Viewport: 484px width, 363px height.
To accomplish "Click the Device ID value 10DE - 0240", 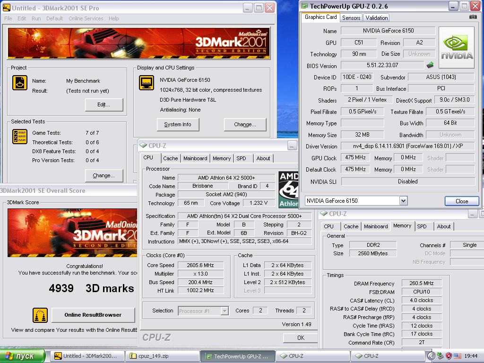I will click(357, 77).
